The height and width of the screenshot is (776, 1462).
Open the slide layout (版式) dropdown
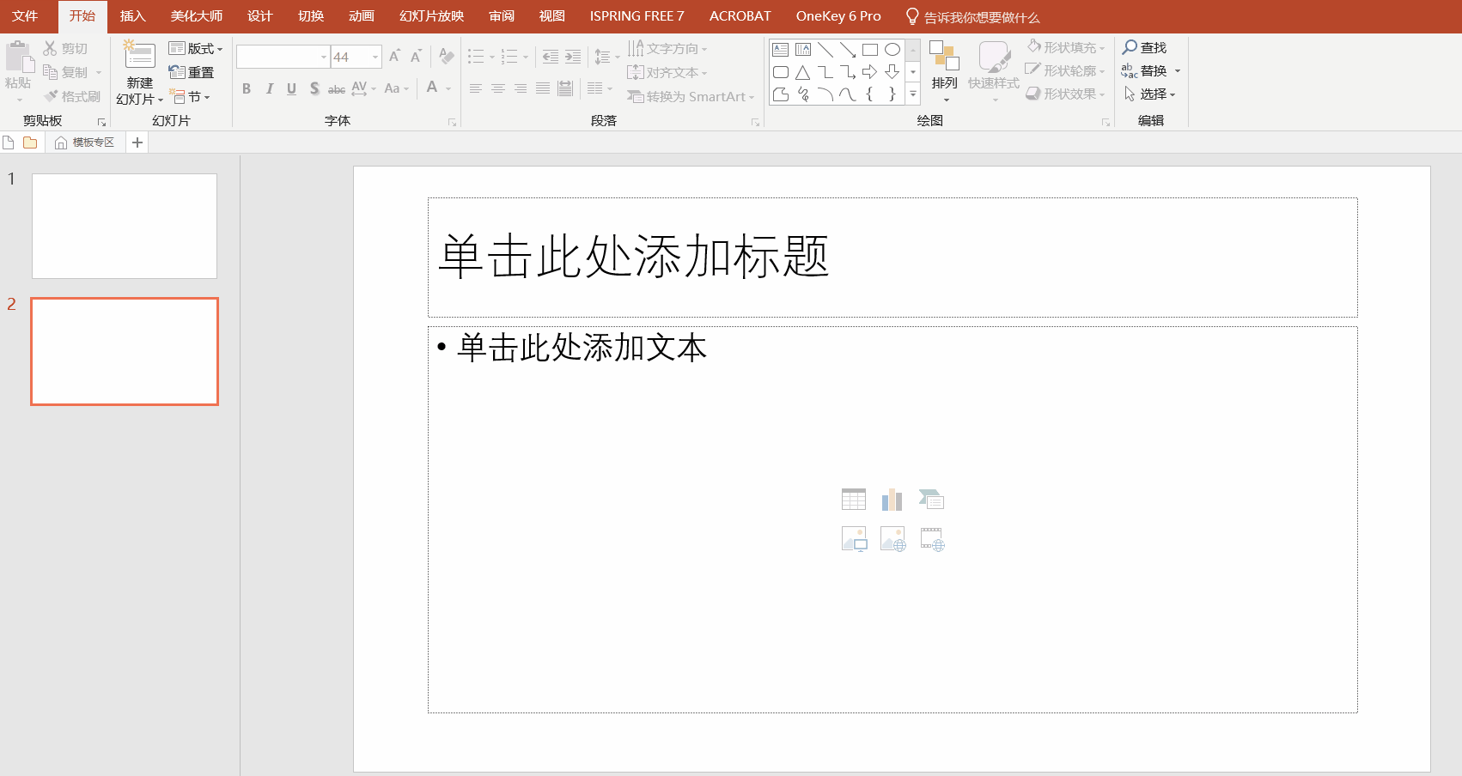[x=196, y=48]
